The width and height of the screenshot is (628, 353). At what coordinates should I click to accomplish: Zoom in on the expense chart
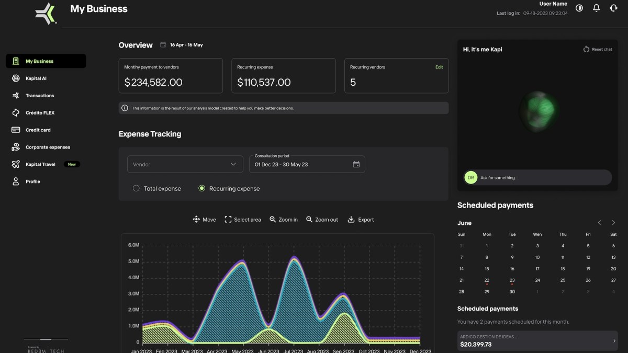click(283, 220)
